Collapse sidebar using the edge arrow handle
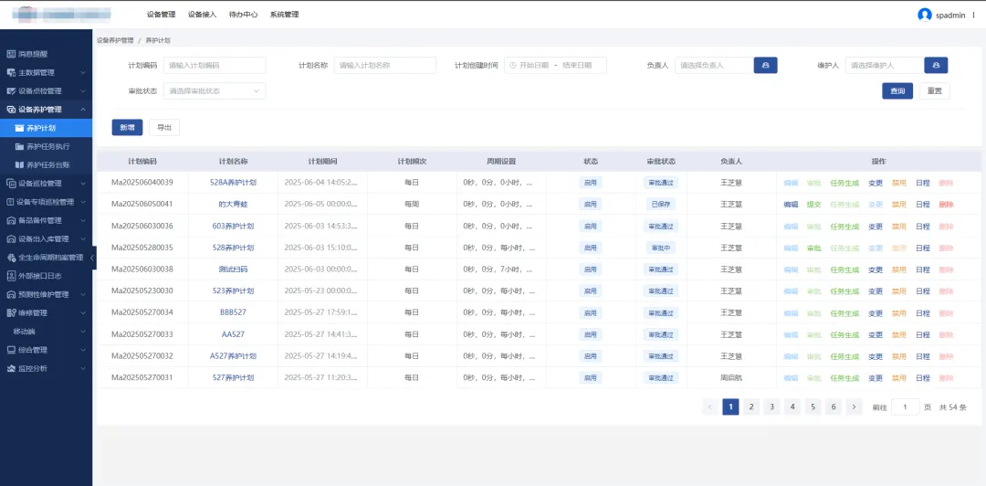Screen dimensions: 986x486 [x=92, y=258]
